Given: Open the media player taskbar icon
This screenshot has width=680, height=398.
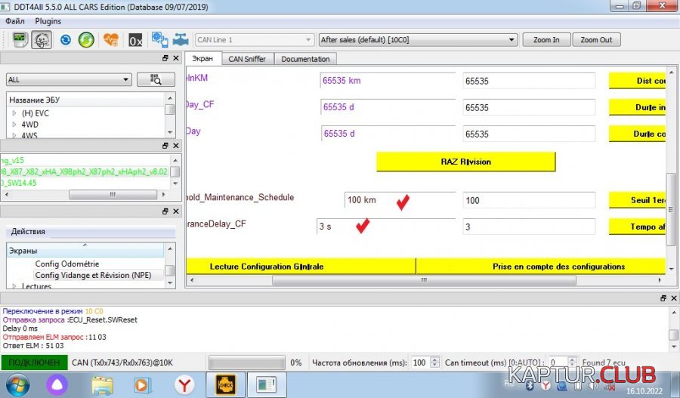Looking at the screenshot, I should [x=141, y=385].
